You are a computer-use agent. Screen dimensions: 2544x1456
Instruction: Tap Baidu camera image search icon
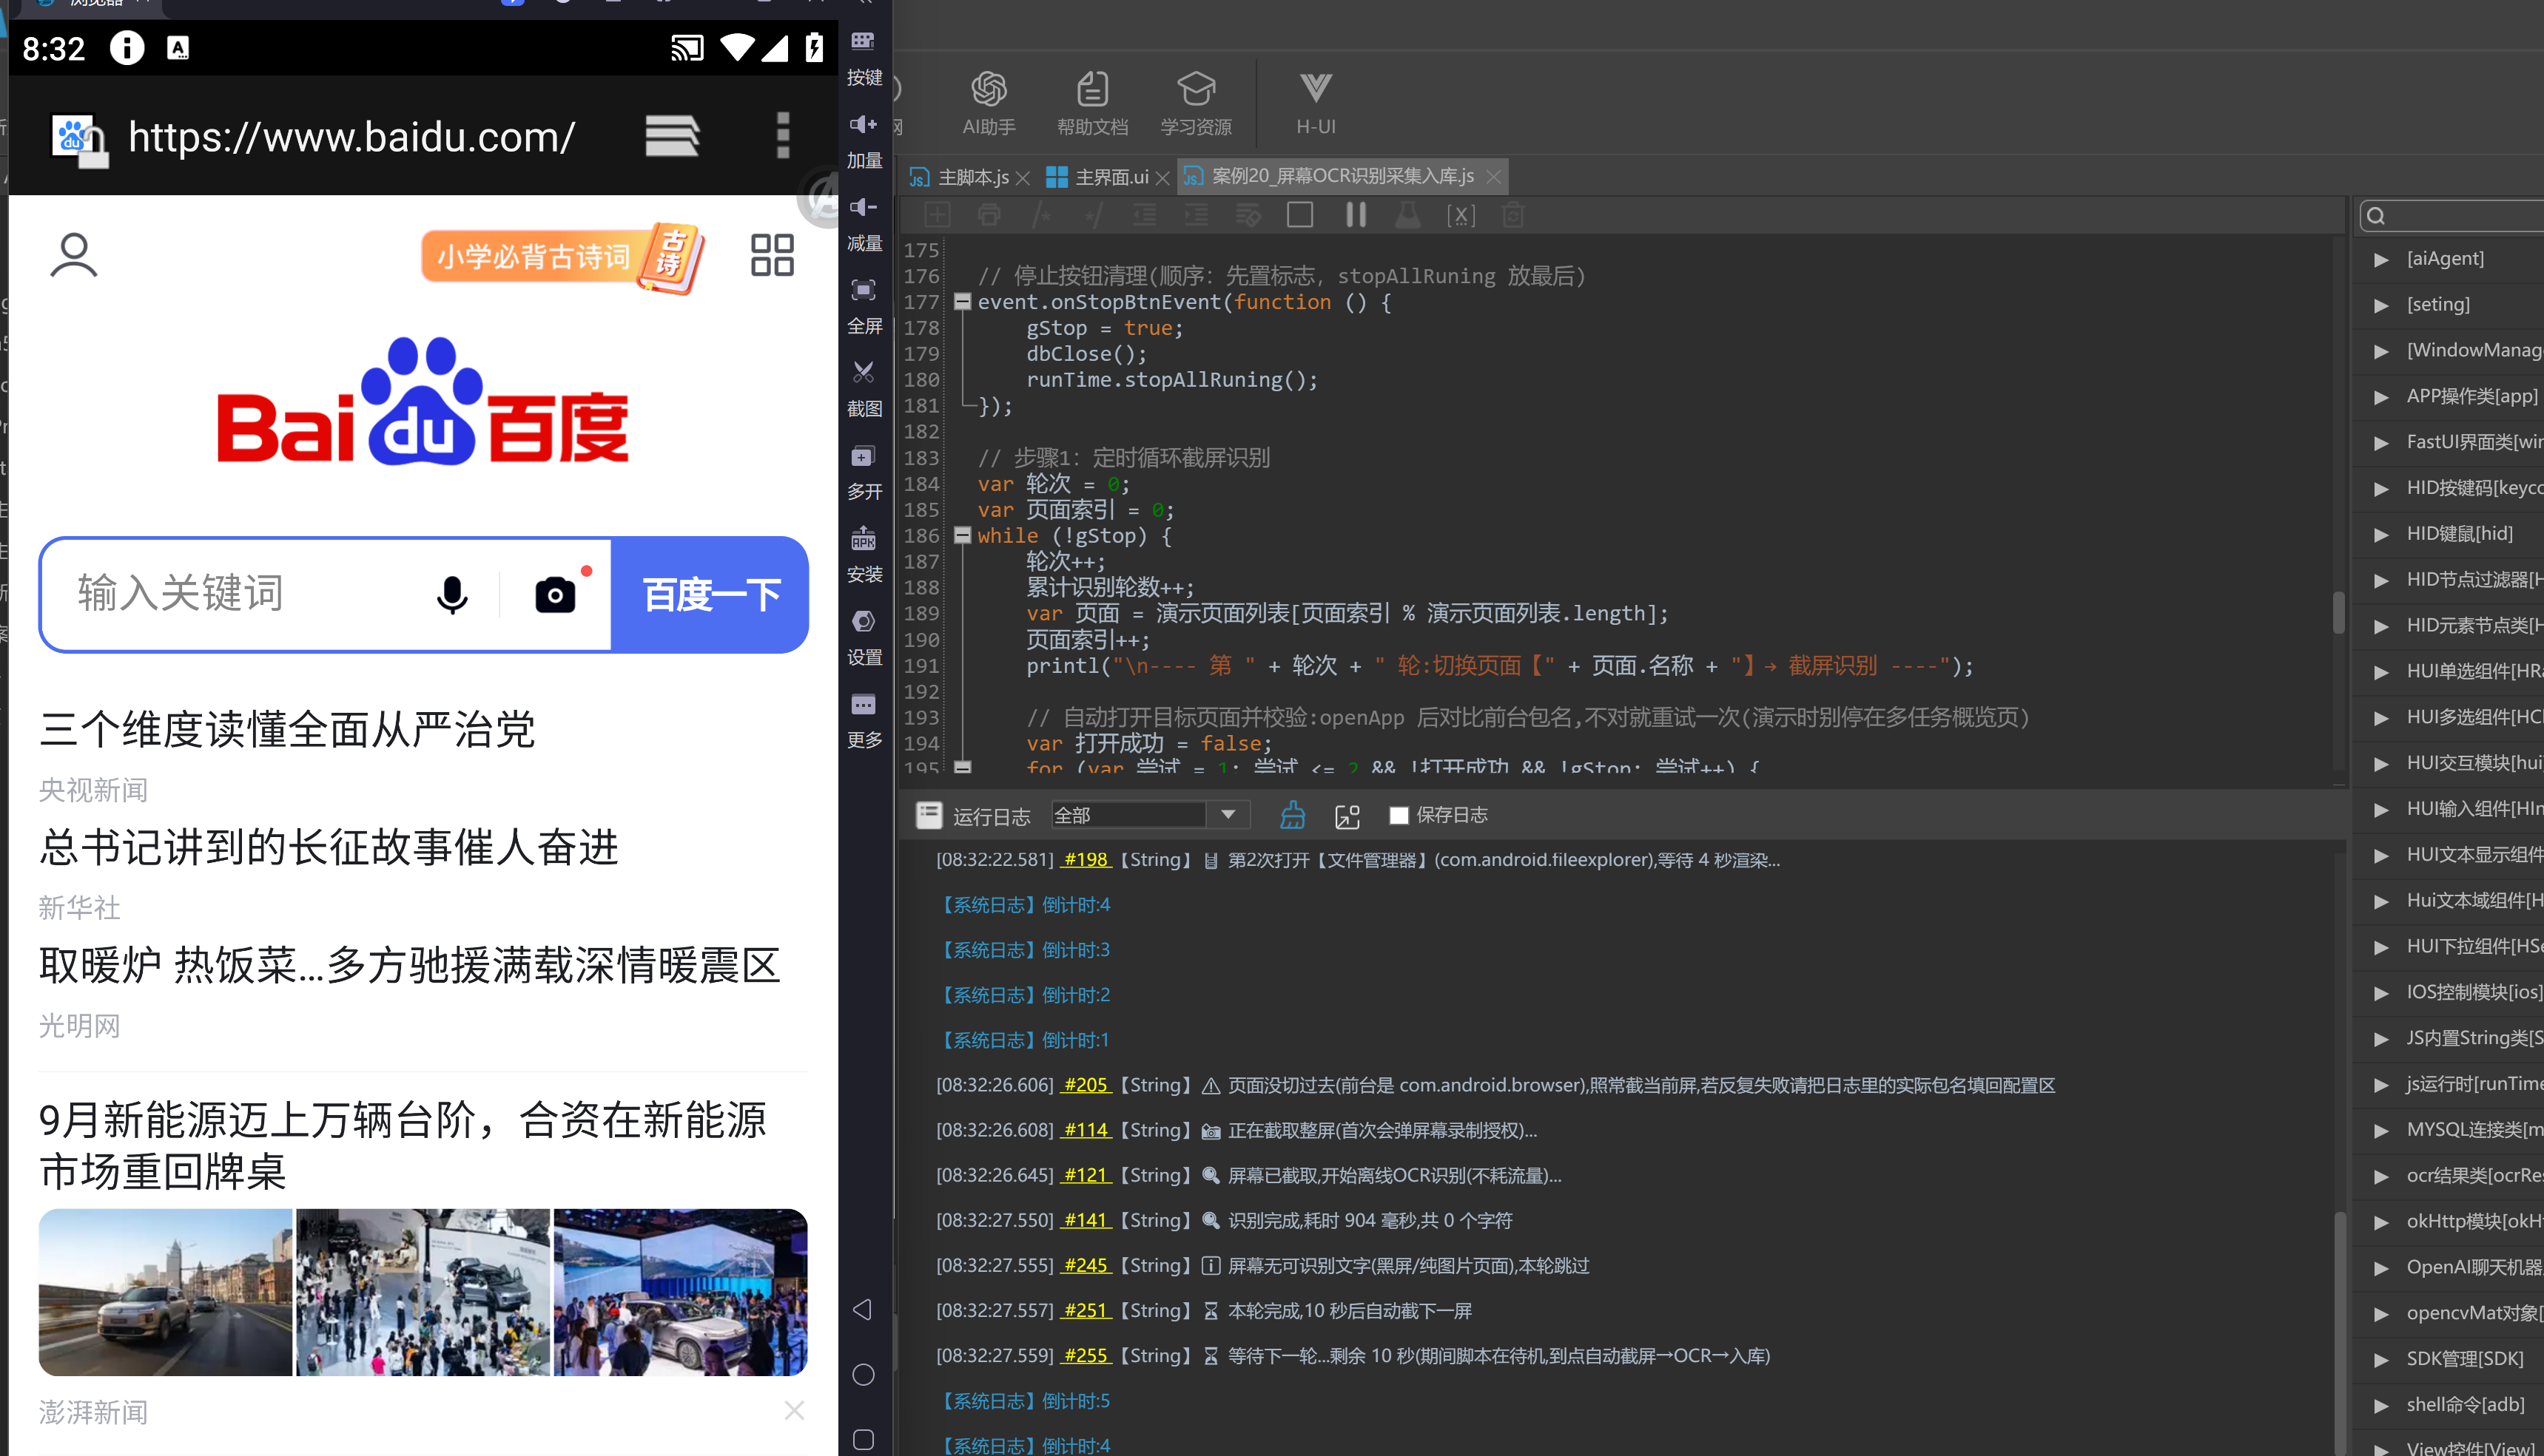[555, 595]
